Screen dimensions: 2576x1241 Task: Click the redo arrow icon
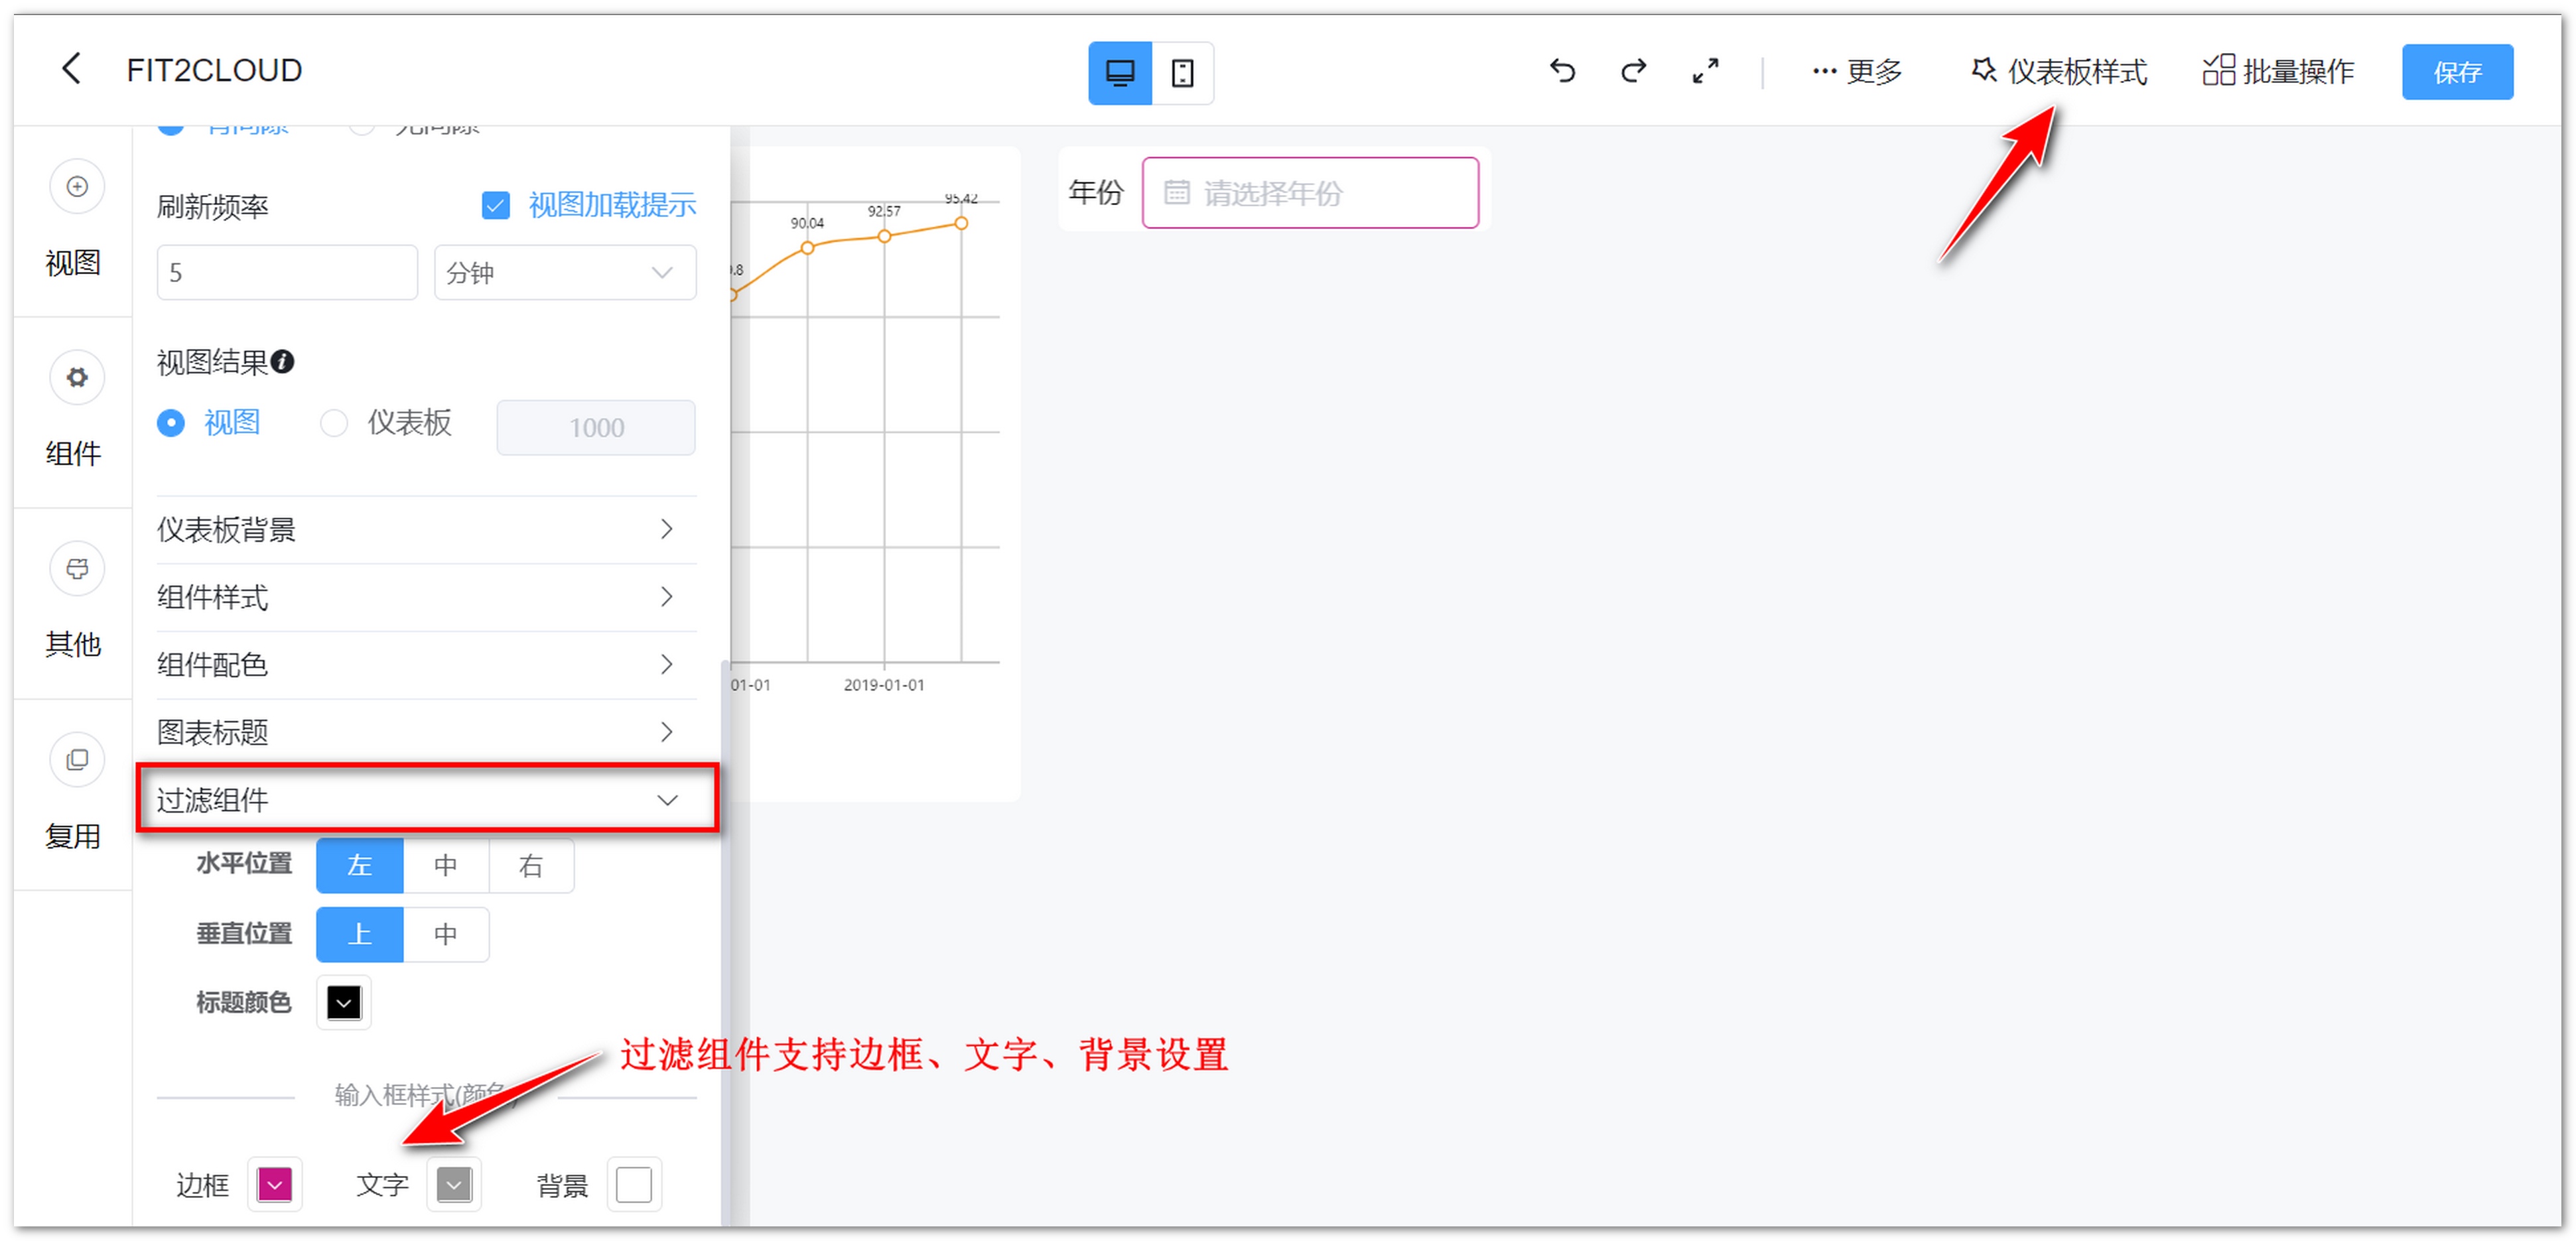coord(1633,71)
